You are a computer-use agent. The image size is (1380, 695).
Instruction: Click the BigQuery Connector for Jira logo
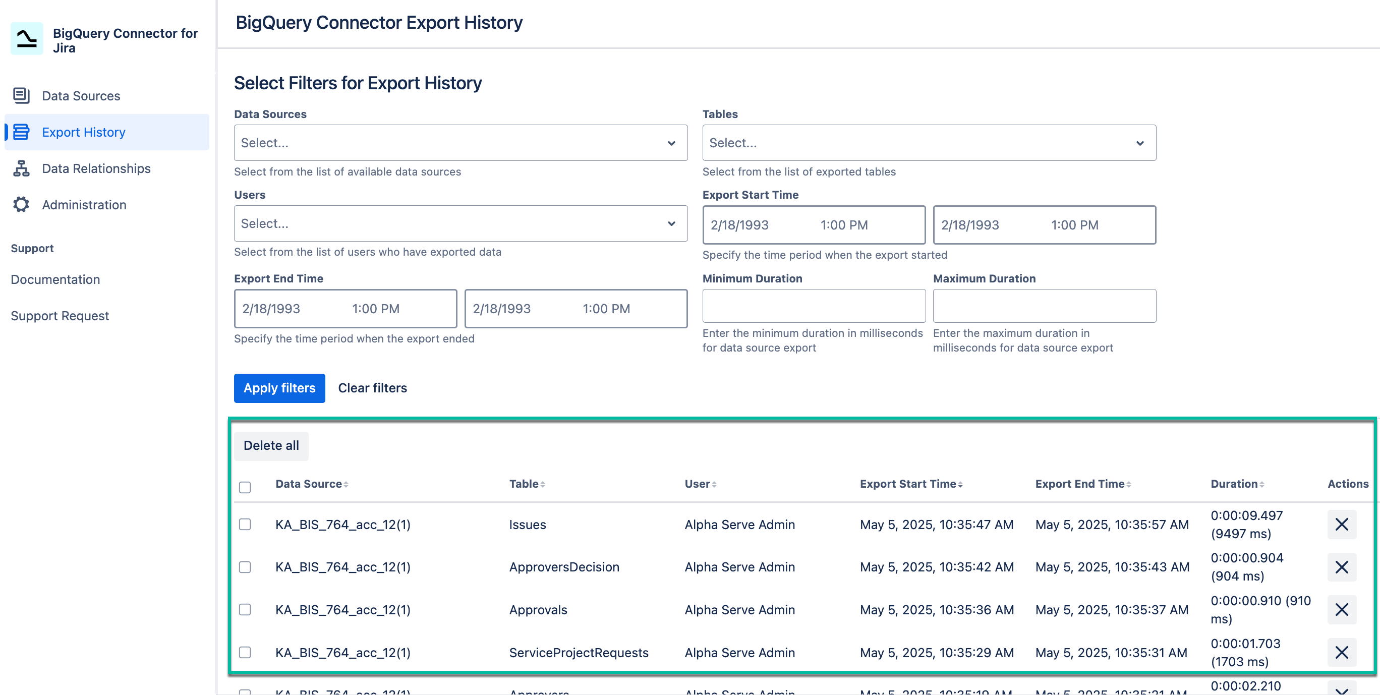[x=26, y=38]
